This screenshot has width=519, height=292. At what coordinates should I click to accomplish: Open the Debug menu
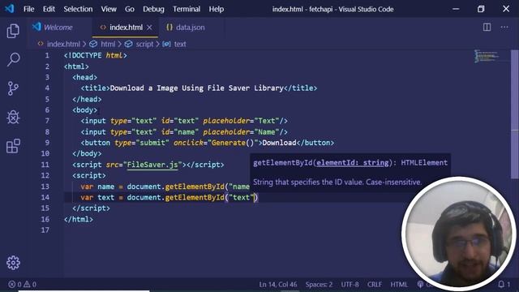click(x=153, y=9)
